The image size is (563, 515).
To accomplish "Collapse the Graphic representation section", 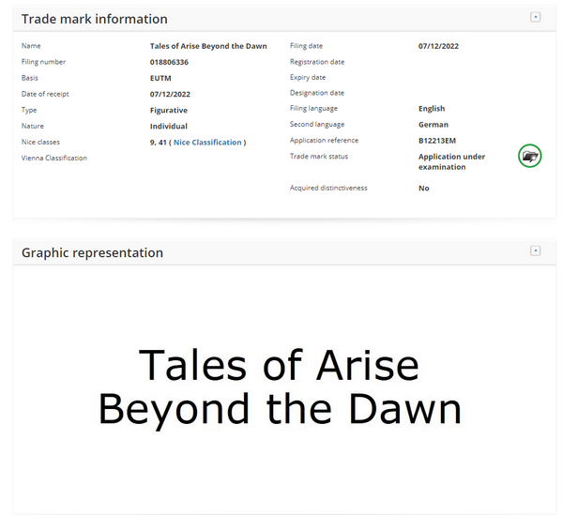I will coord(536,250).
